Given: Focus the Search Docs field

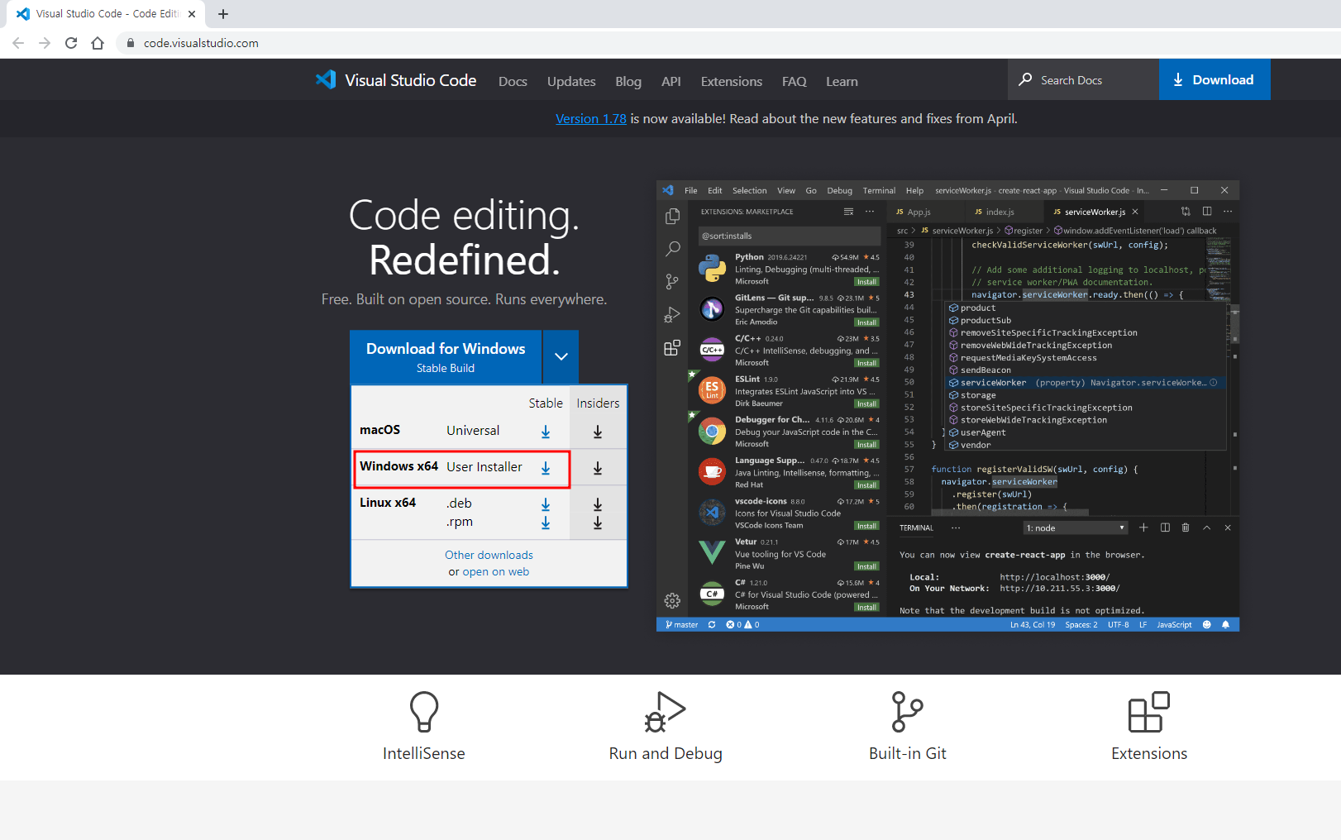Looking at the screenshot, I should point(1084,79).
